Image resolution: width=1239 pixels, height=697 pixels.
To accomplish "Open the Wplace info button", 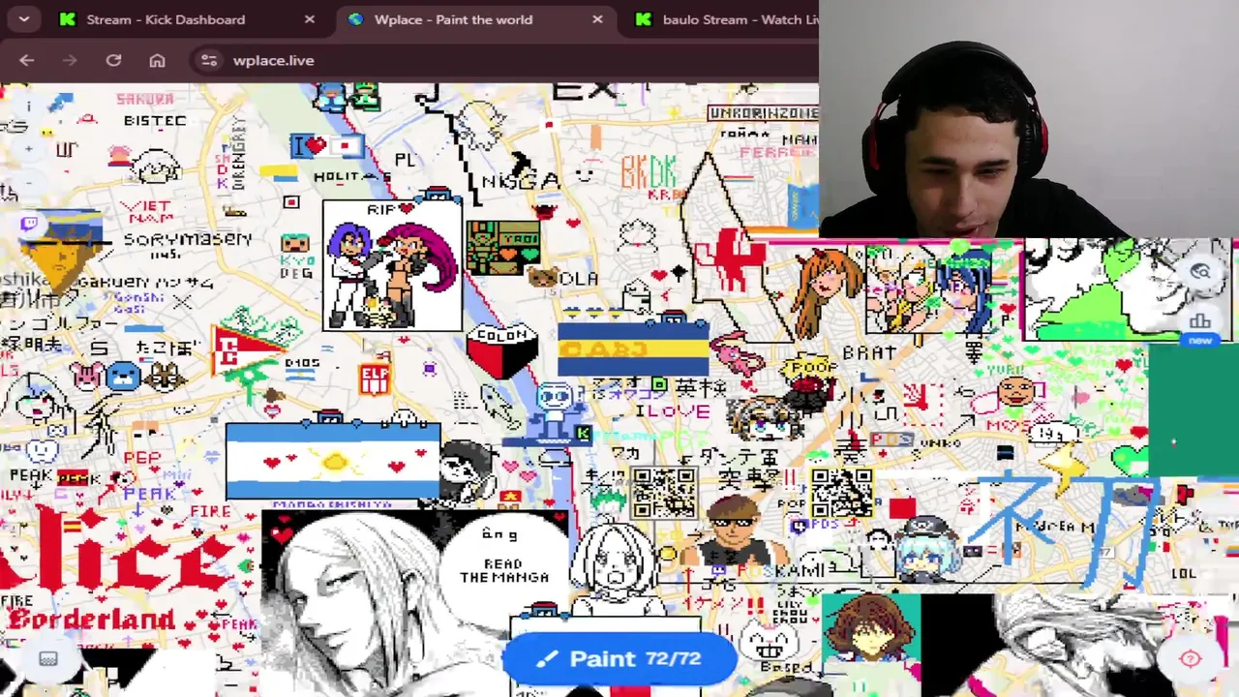I will pos(29,106).
